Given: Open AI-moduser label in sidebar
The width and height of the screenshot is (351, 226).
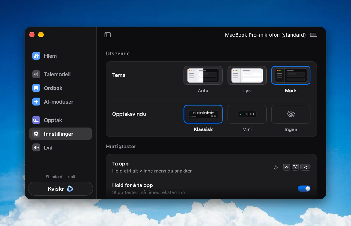Looking at the screenshot, I should tap(58, 102).
